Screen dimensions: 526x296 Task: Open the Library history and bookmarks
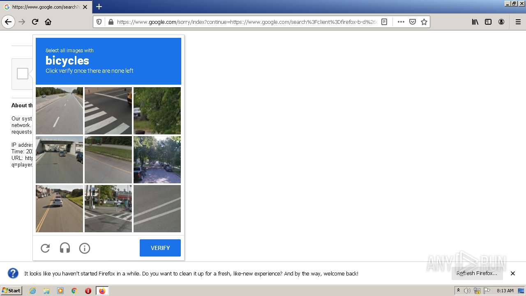coord(475,22)
